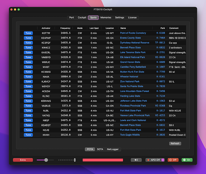Tune to activator K0TTW
The image size is (206, 174).
coord(28,33)
